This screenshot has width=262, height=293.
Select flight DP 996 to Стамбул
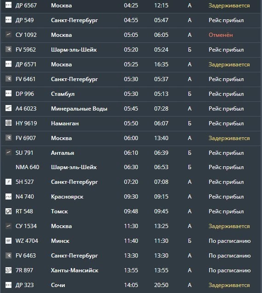(131, 94)
